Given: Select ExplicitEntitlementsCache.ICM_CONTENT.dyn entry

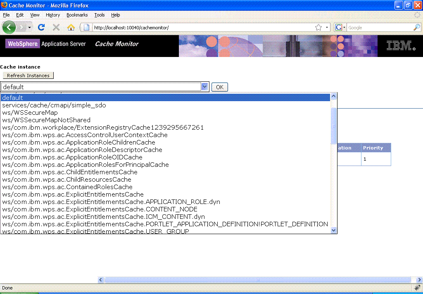Looking at the screenshot, I should click(165, 217).
